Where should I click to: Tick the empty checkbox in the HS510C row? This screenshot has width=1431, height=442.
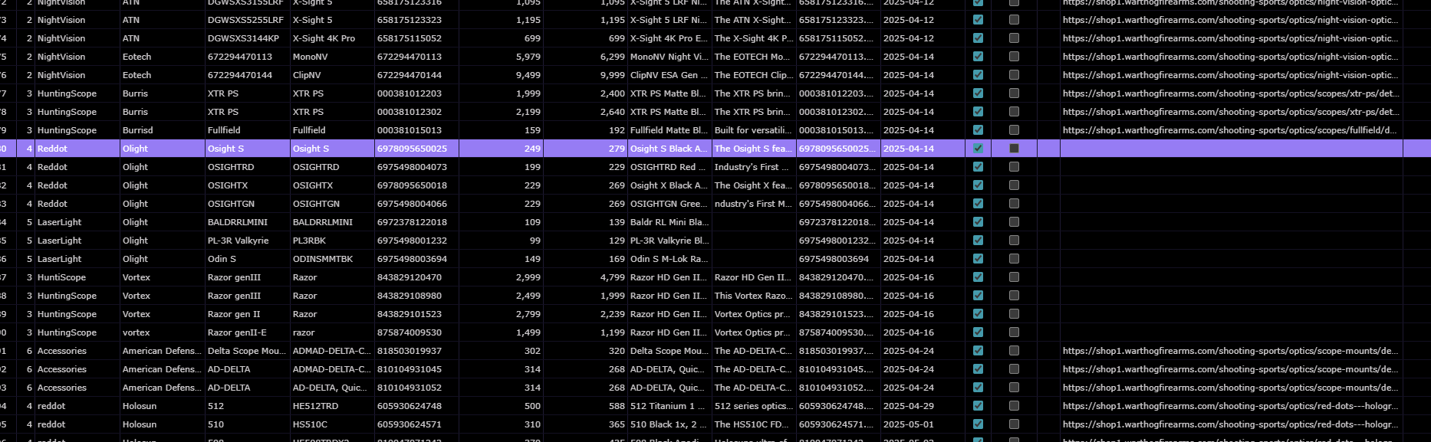pyautogui.click(x=1014, y=424)
